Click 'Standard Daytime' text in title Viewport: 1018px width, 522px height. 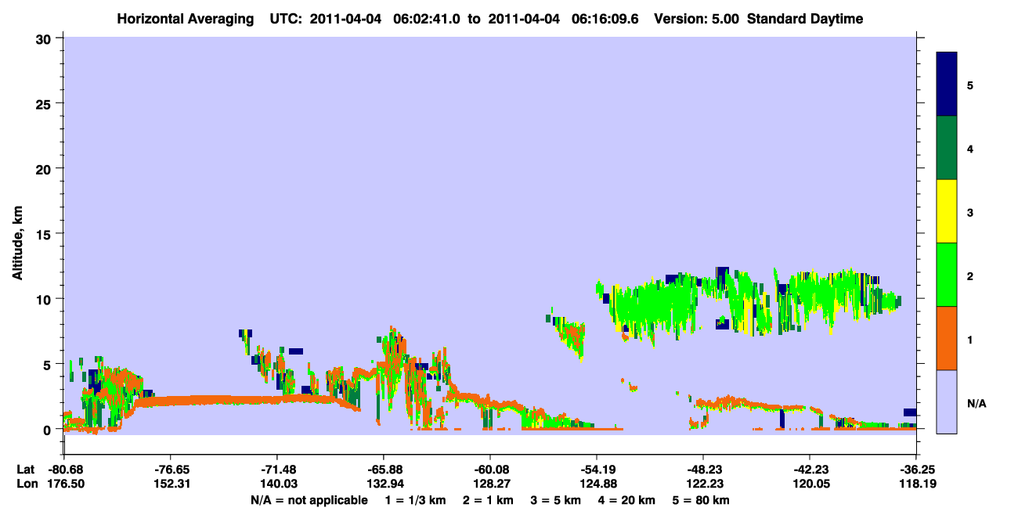pos(806,19)
